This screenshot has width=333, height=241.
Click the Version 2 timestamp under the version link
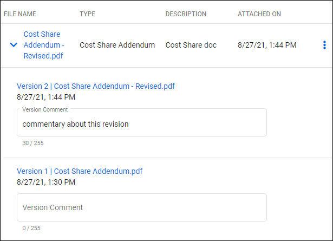(46, 97)
